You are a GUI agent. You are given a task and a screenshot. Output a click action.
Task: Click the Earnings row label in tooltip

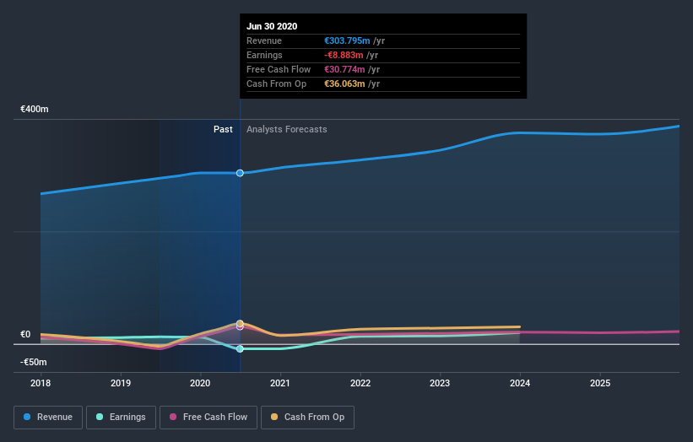click(x=264, y=55)
